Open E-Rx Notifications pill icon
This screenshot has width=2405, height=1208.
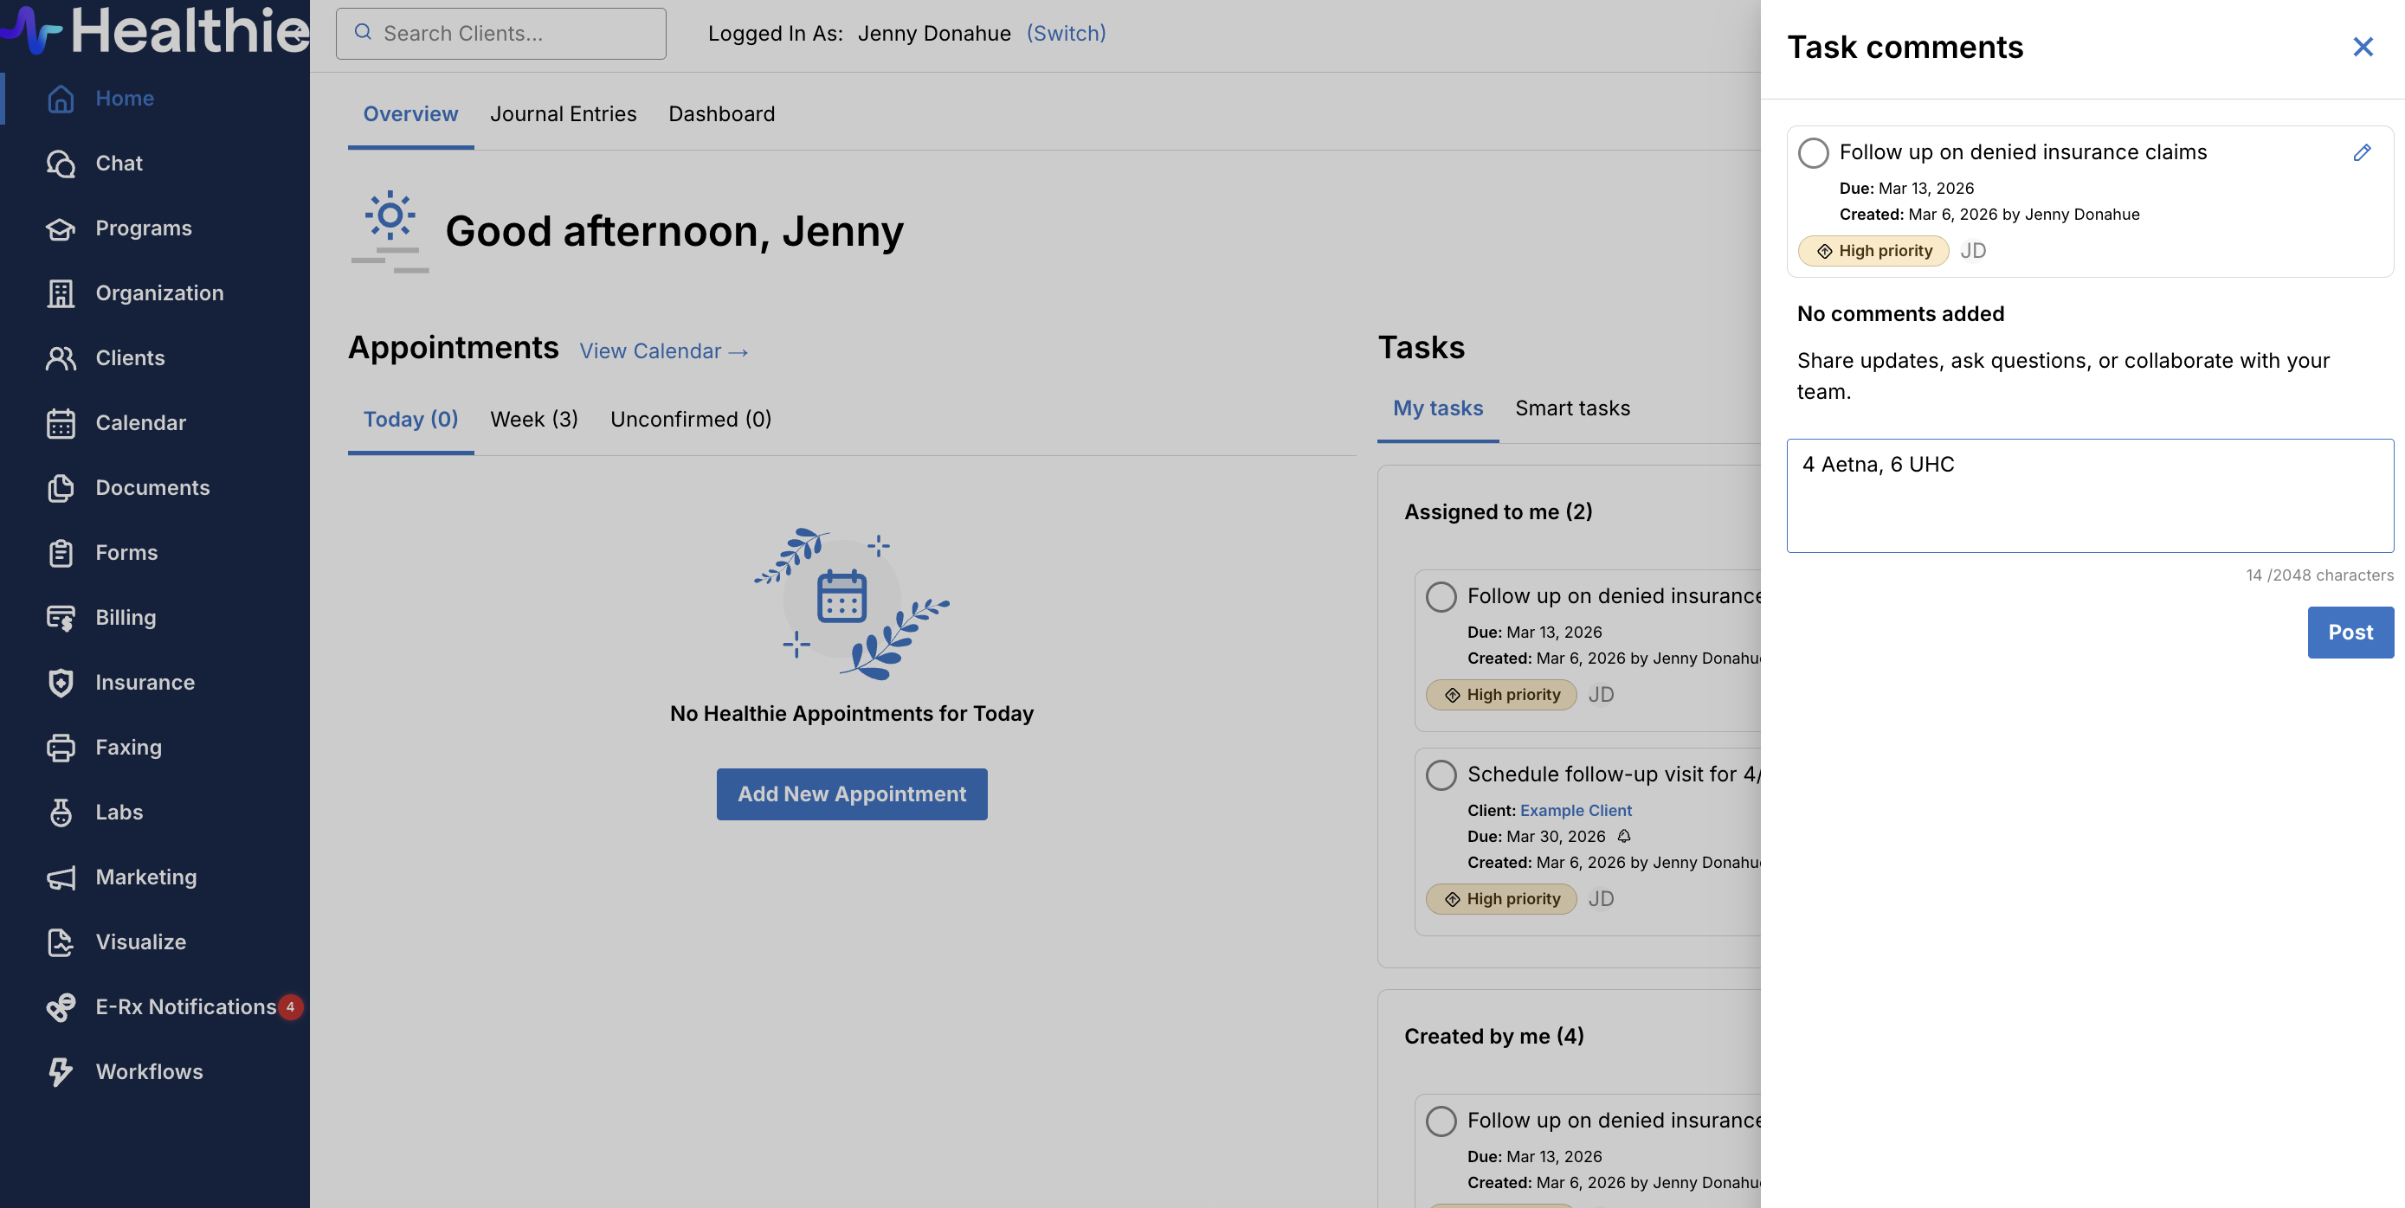coord(61,1007)
